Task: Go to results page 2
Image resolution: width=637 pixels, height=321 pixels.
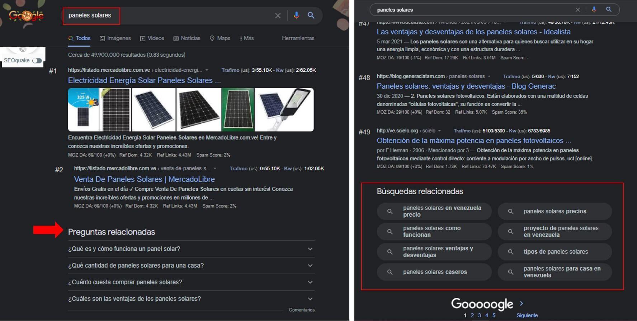Action: coord(472,315)
